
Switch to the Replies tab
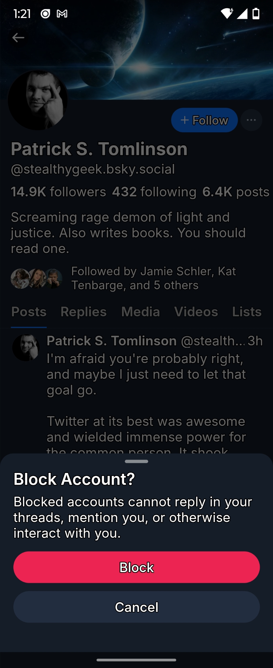click(83, 312)
